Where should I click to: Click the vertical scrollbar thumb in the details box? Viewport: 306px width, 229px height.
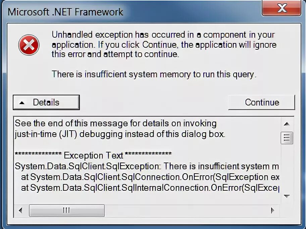pyautogui.click(x=287, y=138)
